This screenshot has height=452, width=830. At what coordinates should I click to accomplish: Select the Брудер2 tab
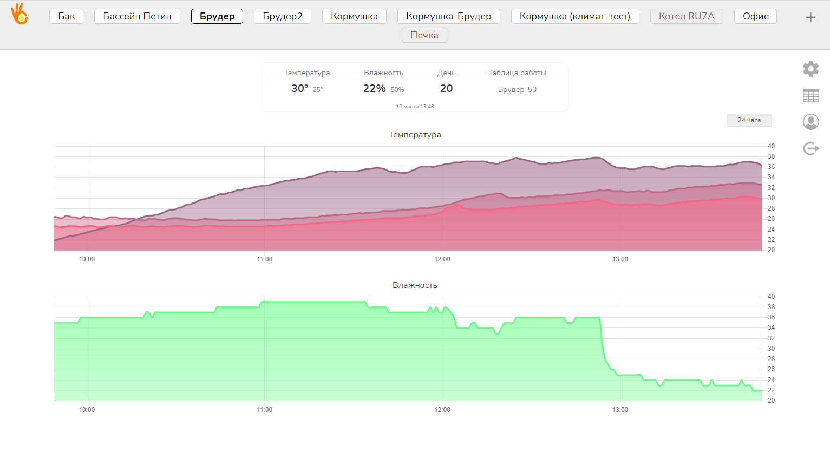point(283,16)
